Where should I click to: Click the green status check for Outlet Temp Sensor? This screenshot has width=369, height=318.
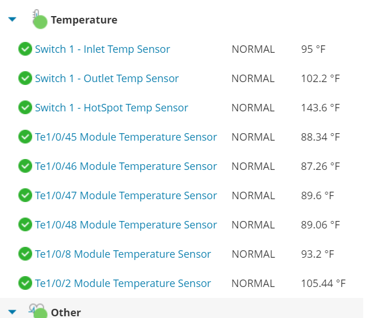pos(25,78)
